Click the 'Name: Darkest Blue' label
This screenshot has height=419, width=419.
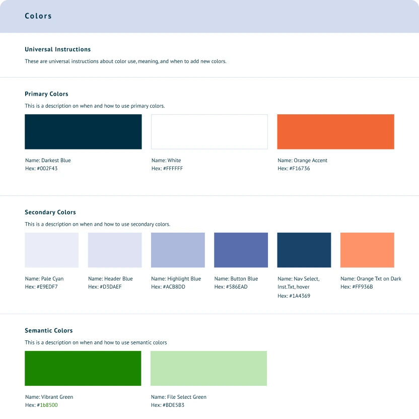point(48,160)
